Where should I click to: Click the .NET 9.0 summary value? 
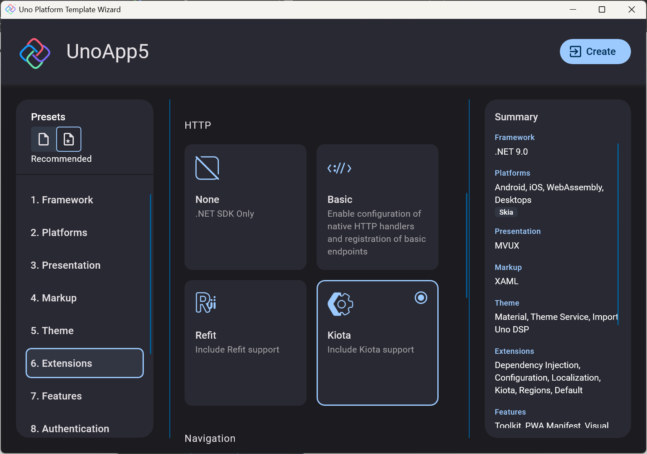pyautogui.click(x=511, y=152)
